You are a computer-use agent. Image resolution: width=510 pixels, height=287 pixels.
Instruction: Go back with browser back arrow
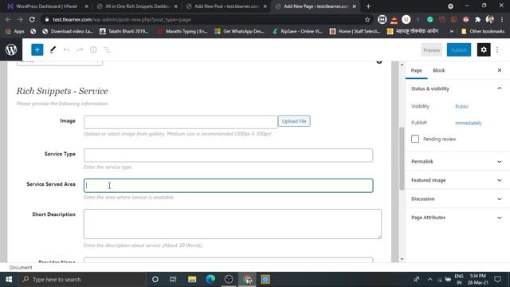pos(8,19)
